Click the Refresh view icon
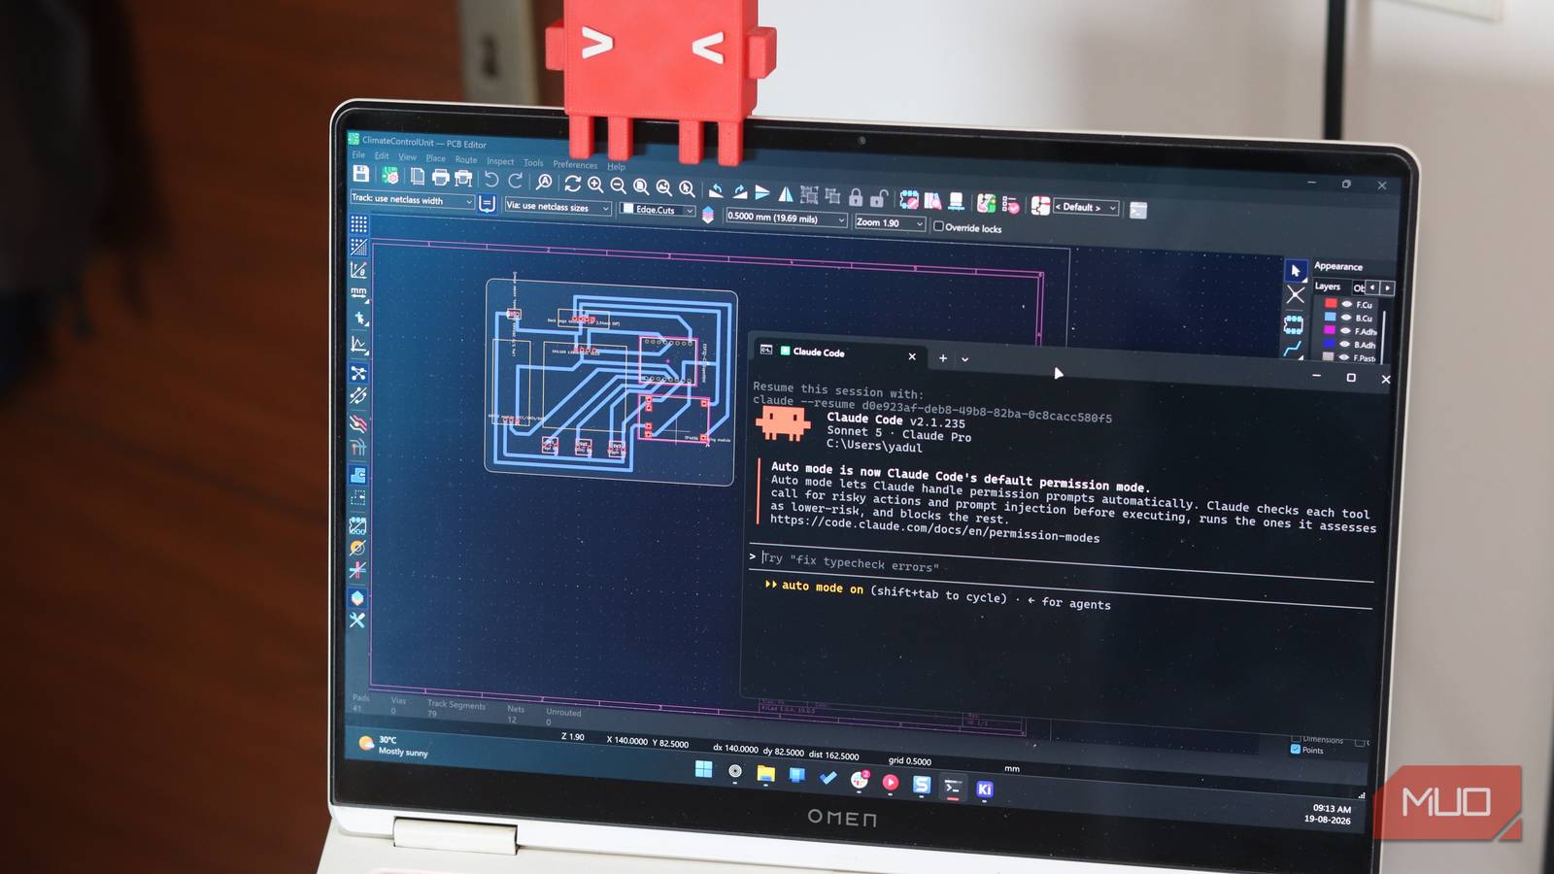 click(572, 183)
